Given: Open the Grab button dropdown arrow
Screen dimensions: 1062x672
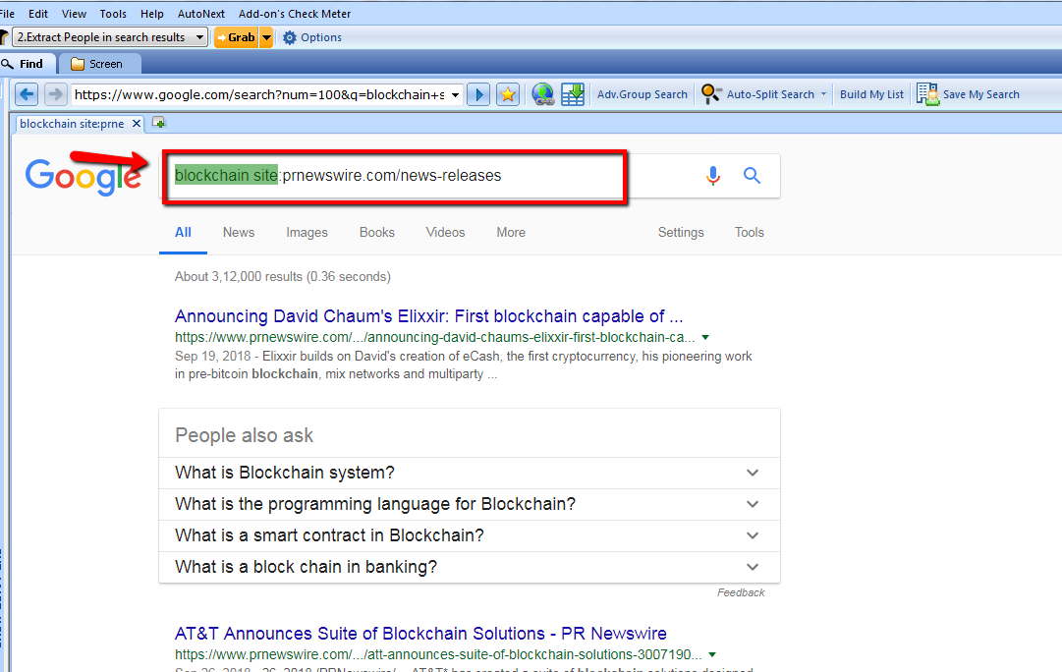Looking at the screenshot, I should click(x=267, y=38).
